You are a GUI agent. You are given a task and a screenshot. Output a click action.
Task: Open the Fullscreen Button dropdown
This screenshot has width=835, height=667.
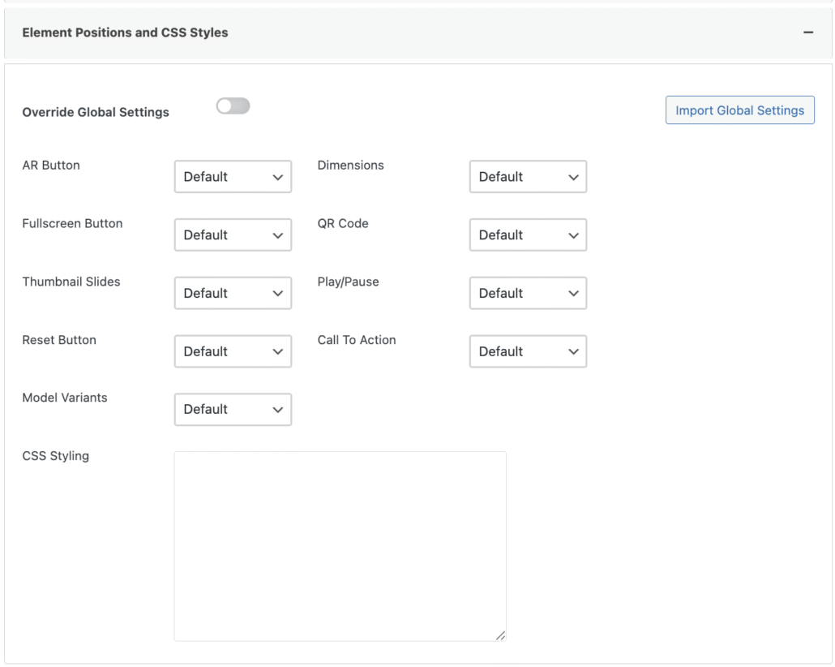233,235
